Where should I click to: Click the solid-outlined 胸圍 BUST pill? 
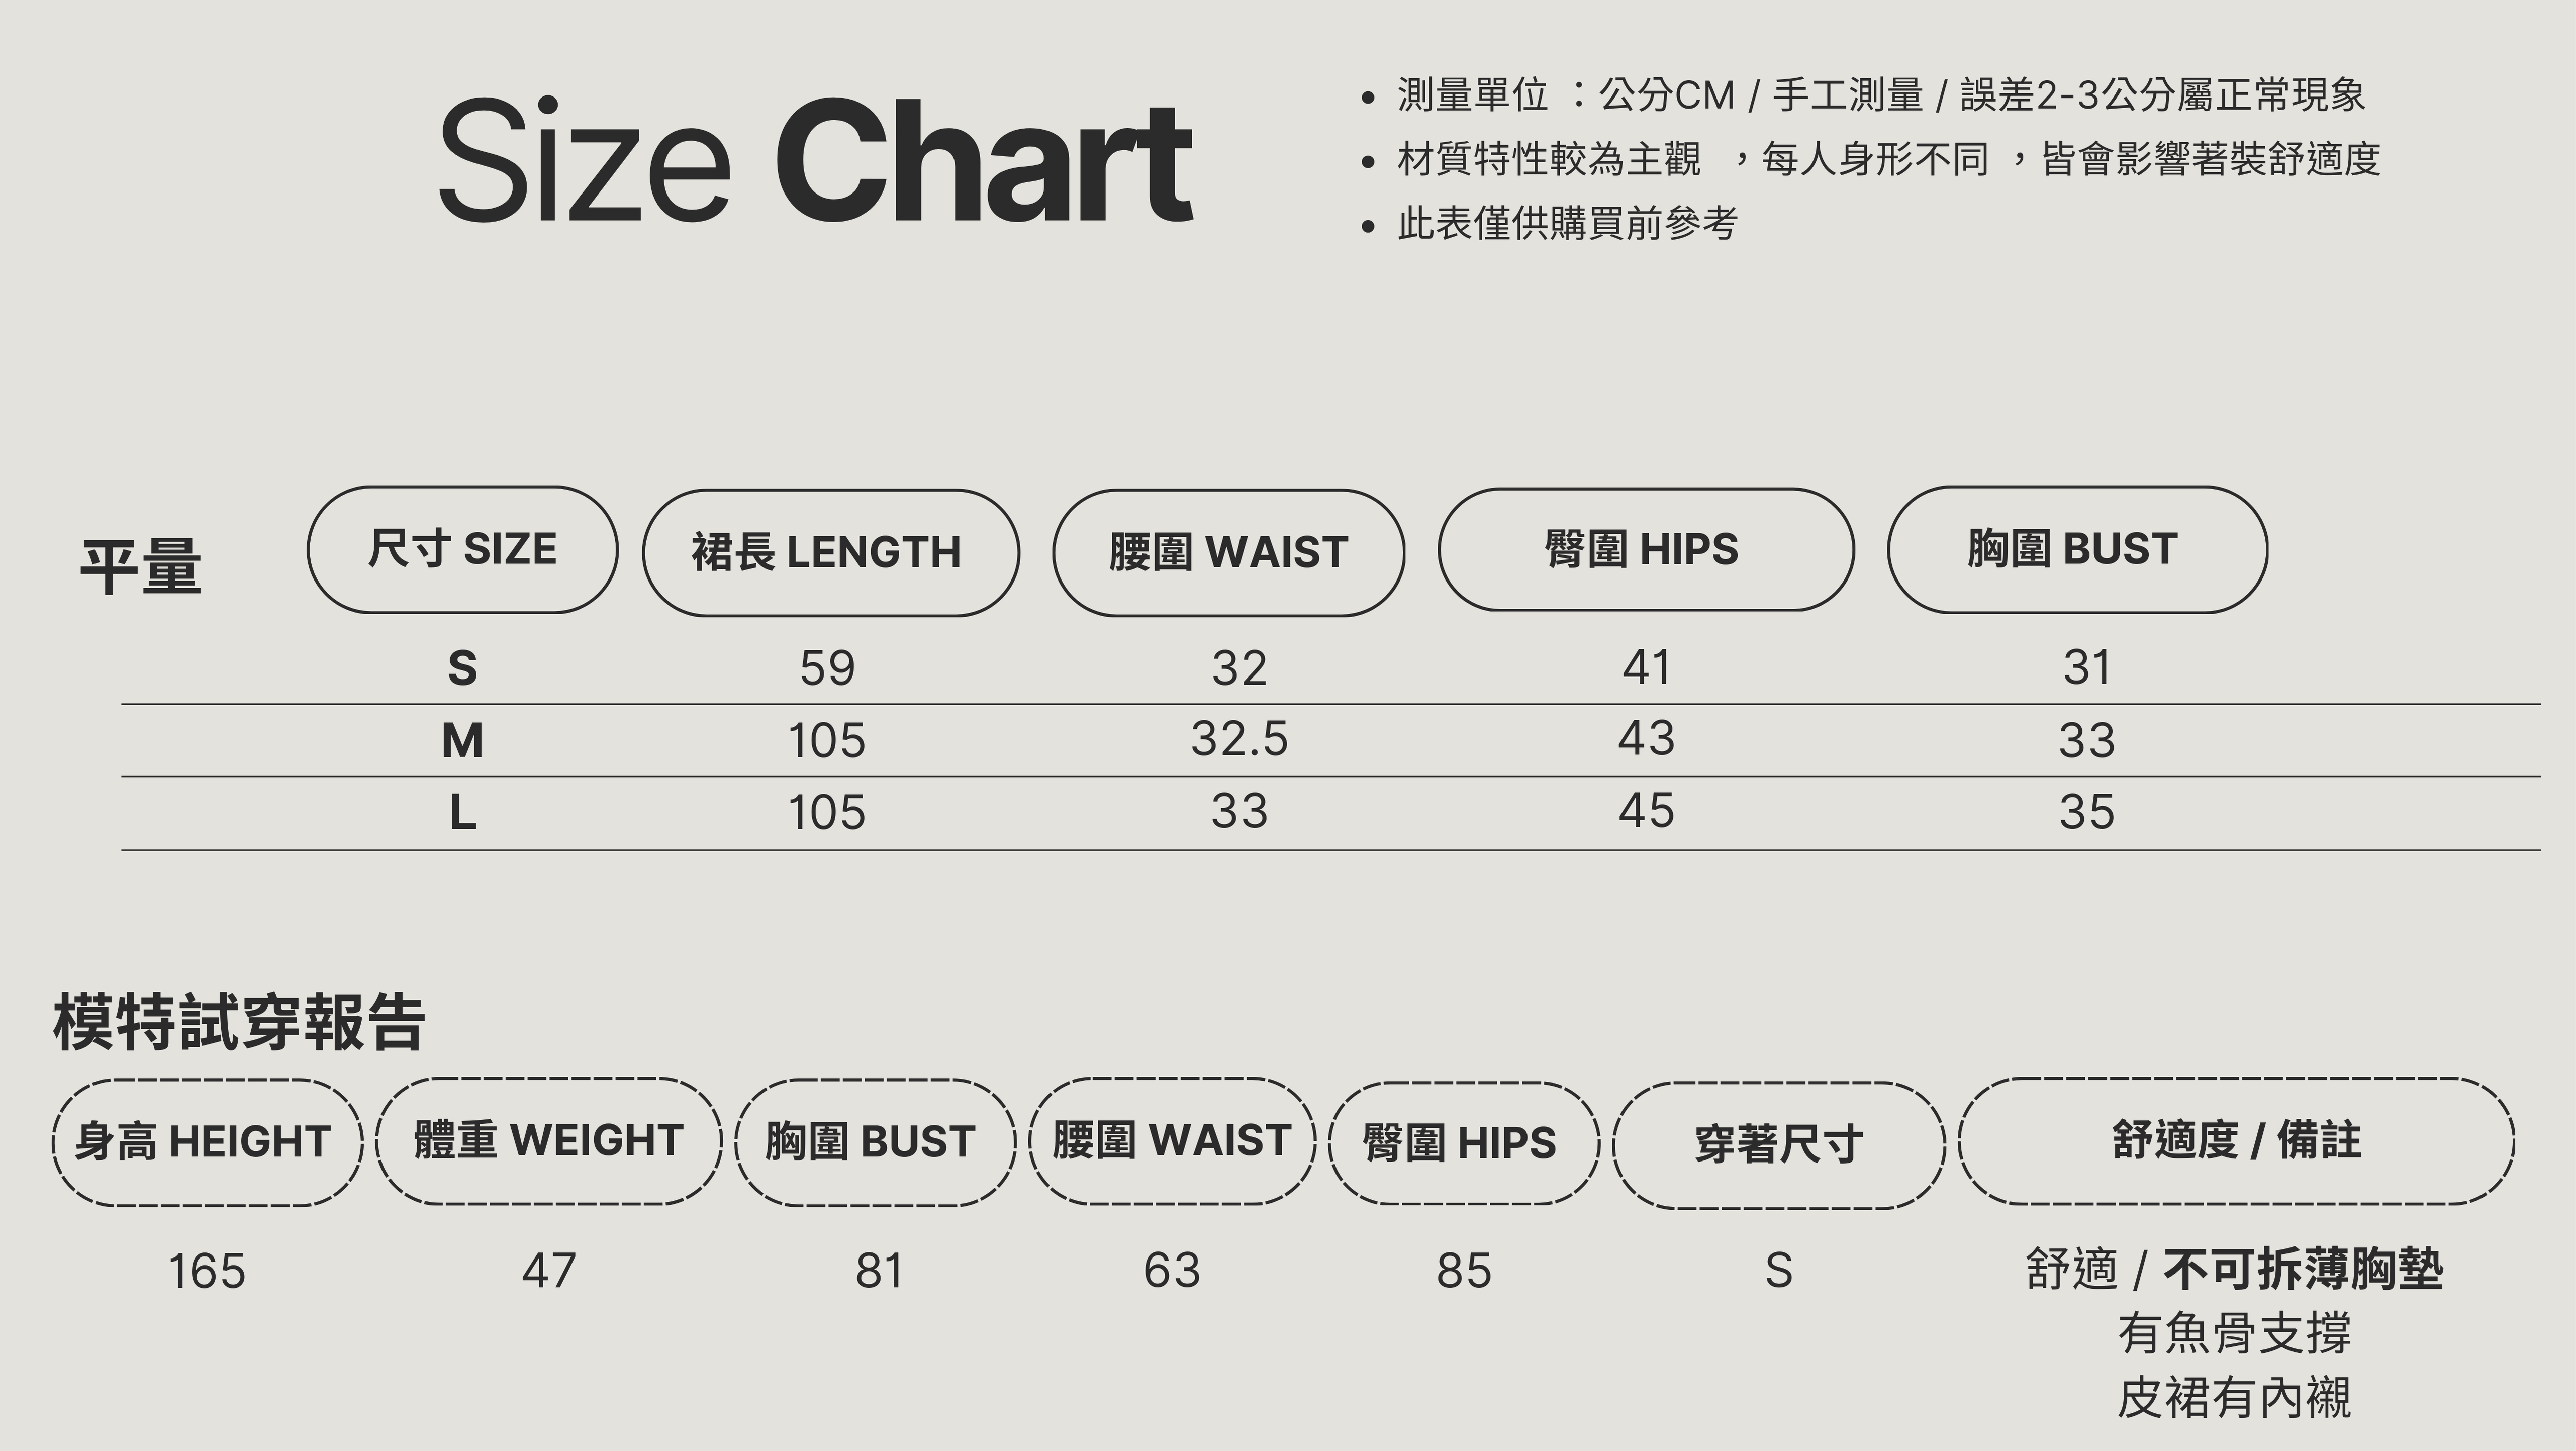2076,549
